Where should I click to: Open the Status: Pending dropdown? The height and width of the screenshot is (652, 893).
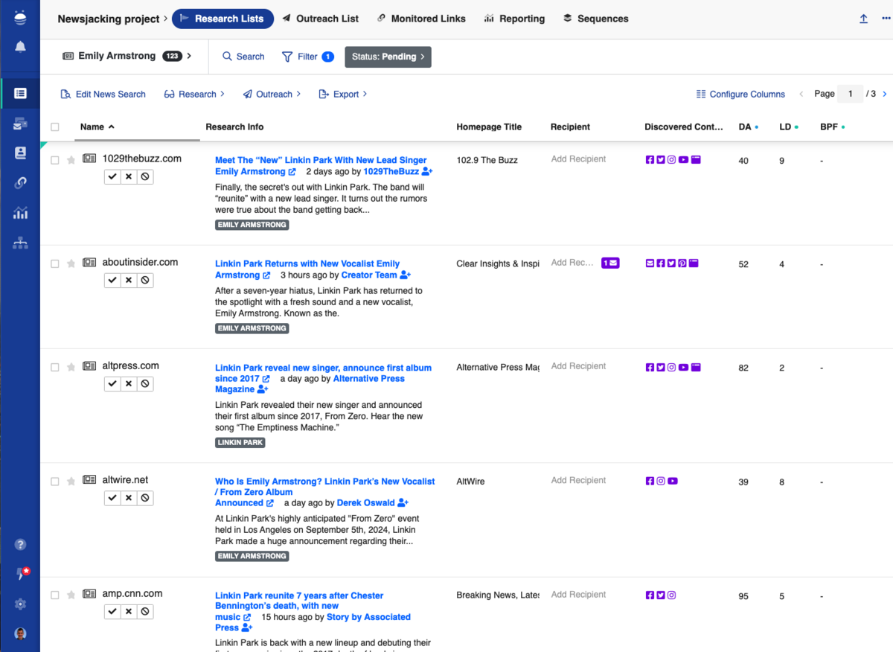tap(388, 57)
